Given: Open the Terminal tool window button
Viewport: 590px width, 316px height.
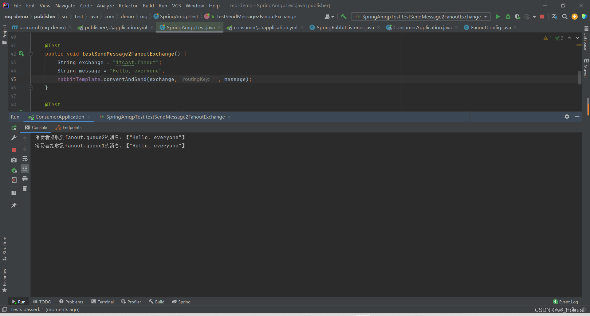Looking at the screenshot, I should click(103, 302).
